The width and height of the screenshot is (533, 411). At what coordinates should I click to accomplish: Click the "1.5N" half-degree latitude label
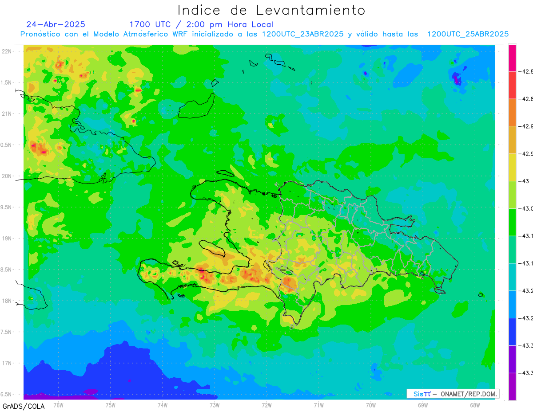click(x=7, y=82)
